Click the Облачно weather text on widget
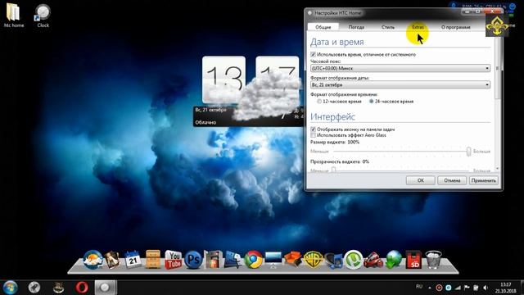The height and width of the screenshot is (295, 524). click(206, 122)
